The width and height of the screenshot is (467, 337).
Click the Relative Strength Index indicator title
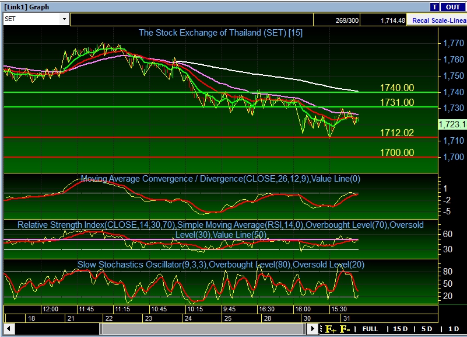(220, 230)
